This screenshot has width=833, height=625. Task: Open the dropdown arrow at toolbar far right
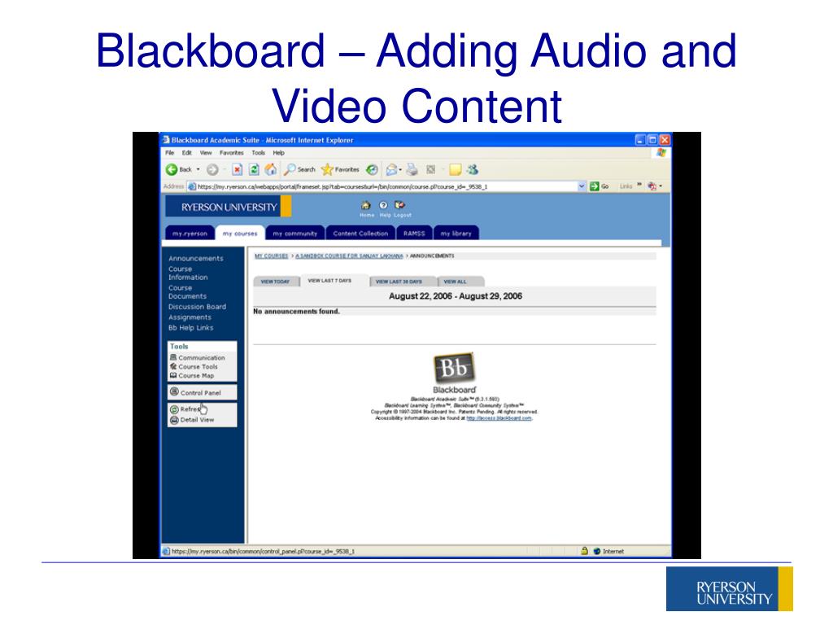tap(661, 186)
